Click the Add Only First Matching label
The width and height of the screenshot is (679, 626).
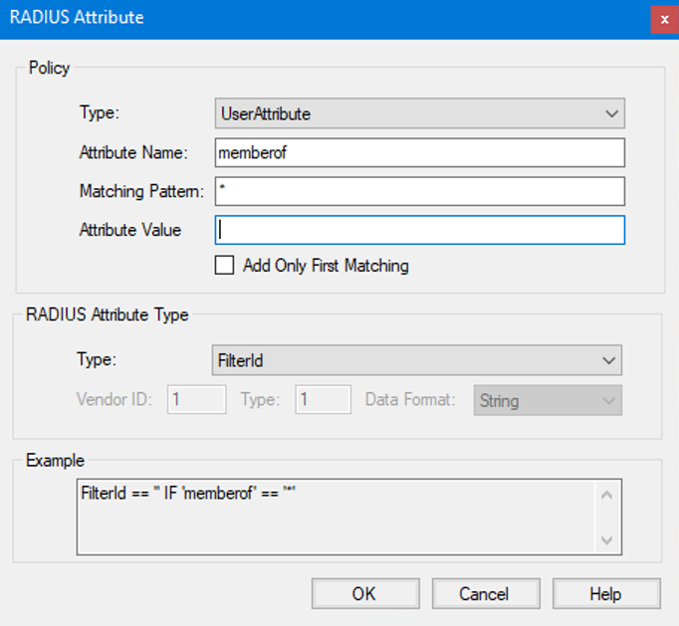(x=326, y=266)
